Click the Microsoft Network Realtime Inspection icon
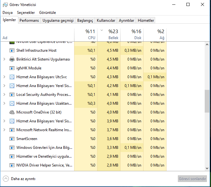 coord(12,130)
